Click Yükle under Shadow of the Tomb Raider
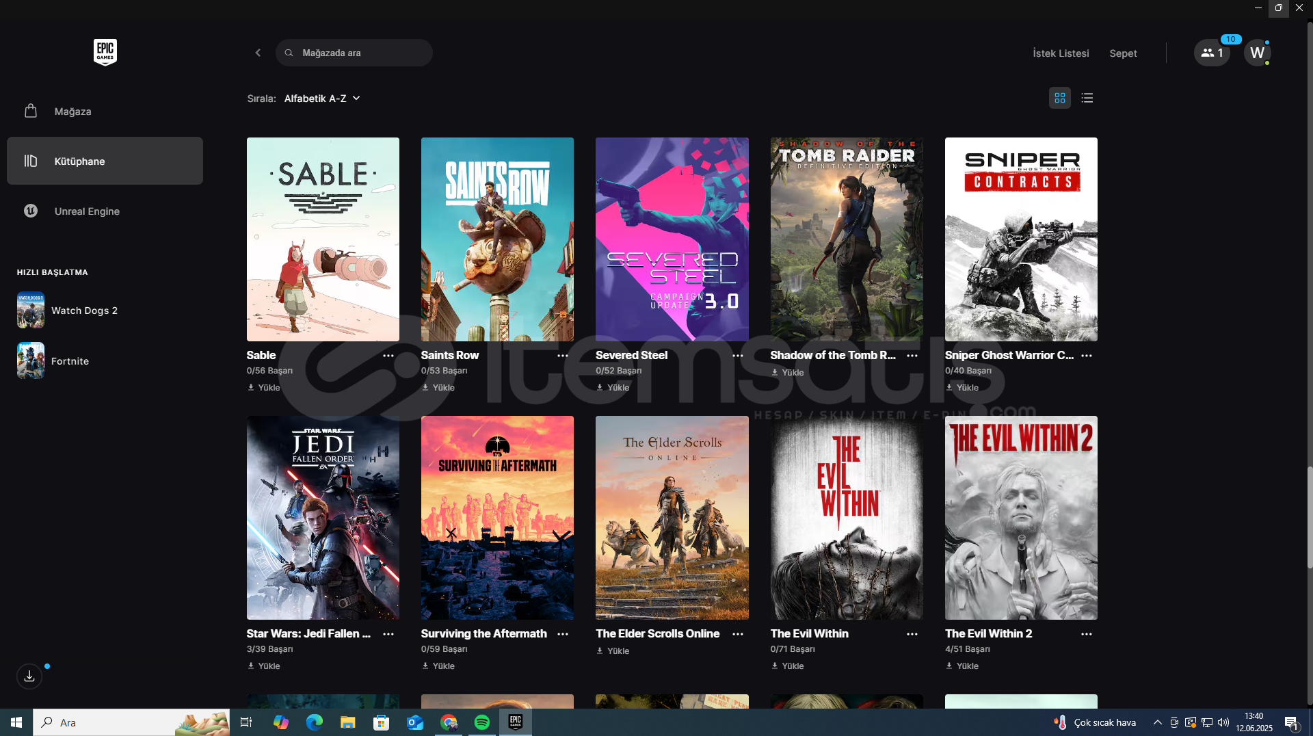 [787, 372]
